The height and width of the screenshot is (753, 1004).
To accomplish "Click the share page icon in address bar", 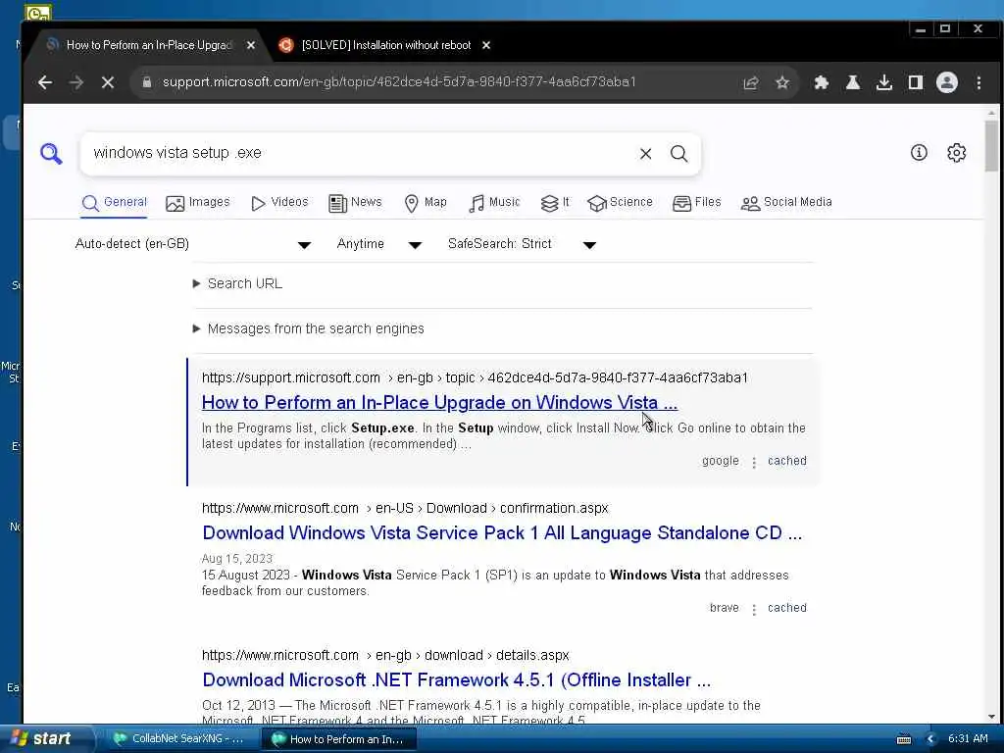I will (x=751, y=82).
